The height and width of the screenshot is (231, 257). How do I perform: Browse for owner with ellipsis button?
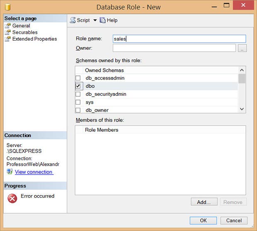tap(242, 48)
